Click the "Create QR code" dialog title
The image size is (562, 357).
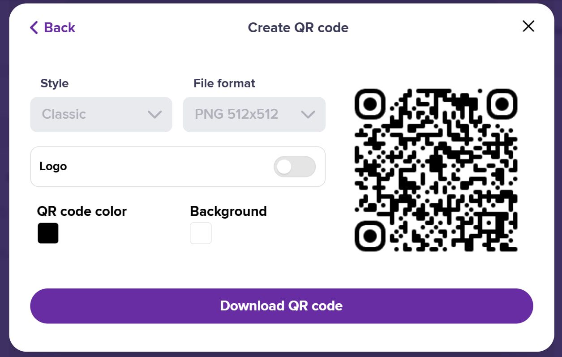pyautogui.click(x=298, y=28)
